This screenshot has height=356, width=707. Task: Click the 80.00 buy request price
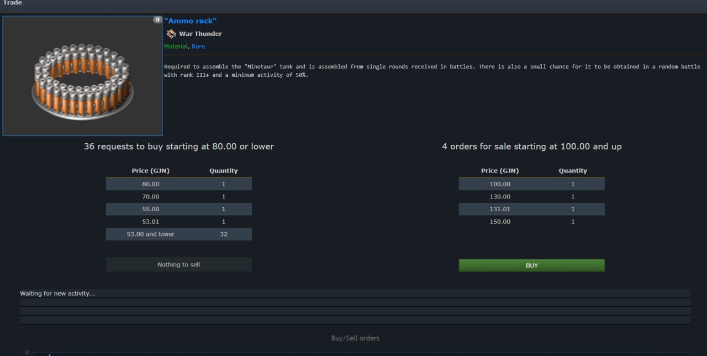(x=150, y=184)
